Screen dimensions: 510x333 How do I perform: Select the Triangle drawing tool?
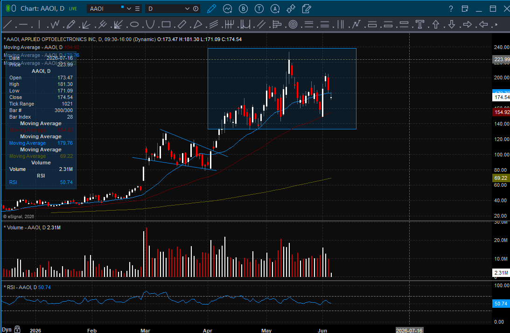198,24
